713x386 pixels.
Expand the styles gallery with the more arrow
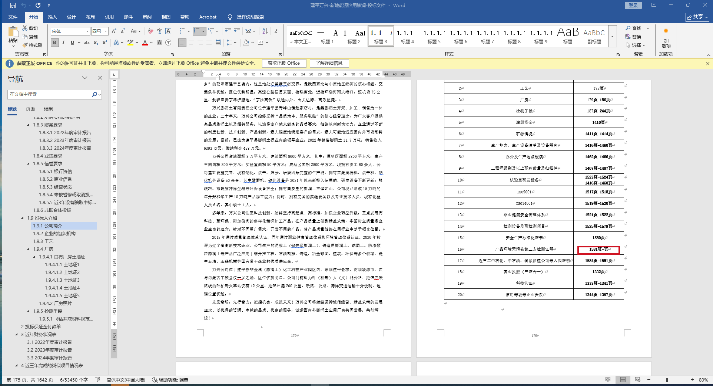pyautogui.click(x=613, y=36)
